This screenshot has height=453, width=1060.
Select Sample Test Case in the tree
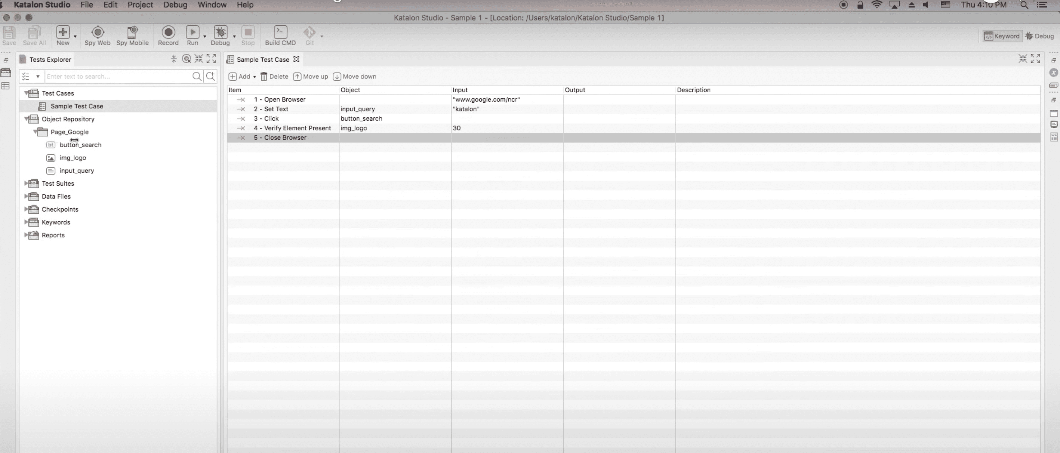(x=77, y=106)
